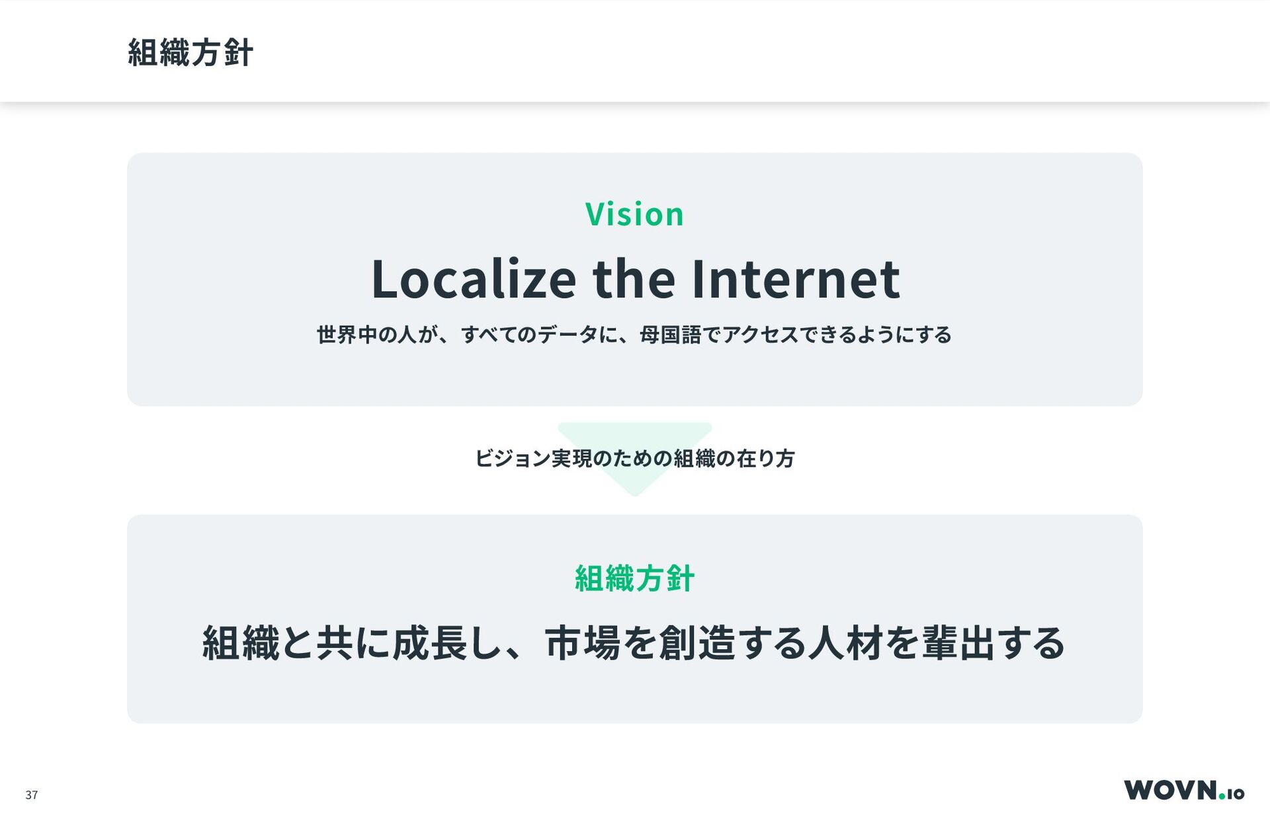Click the green downward arrow shape
Screen dimensions: 1270x825
[634, 459]
